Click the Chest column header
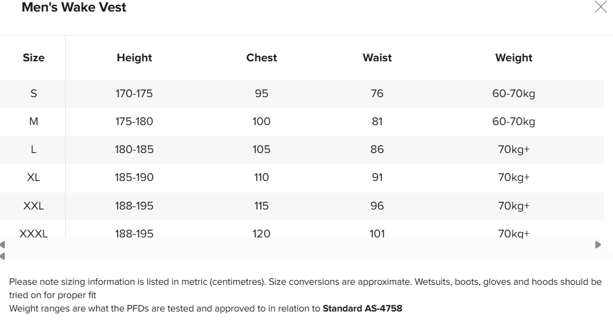Screen dimensions: 613x320 tap(261, 58)
